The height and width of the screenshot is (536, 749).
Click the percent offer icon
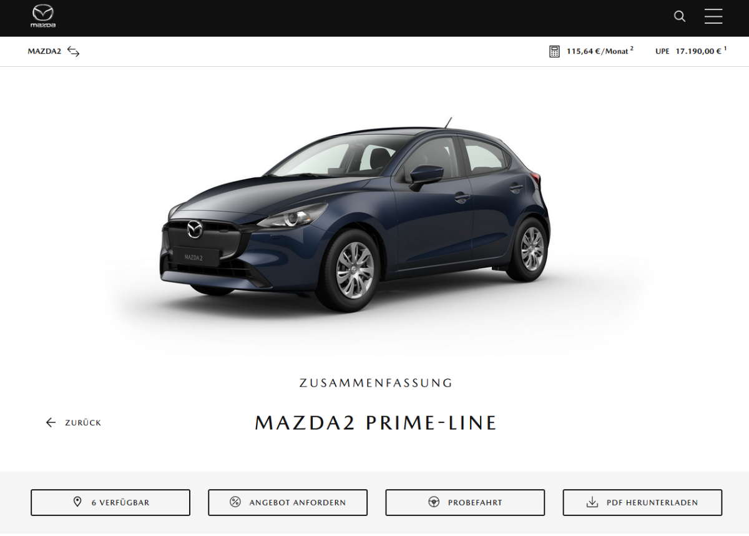point(235,502)
